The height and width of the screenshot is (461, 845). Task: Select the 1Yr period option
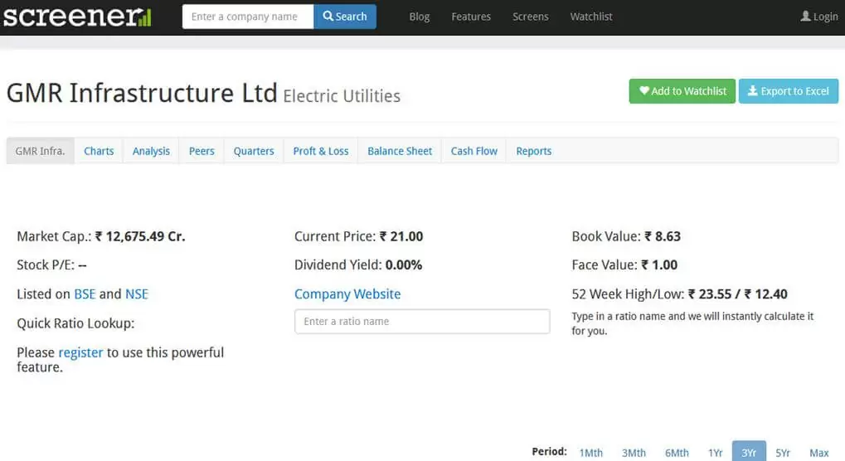tap(715, 453)
